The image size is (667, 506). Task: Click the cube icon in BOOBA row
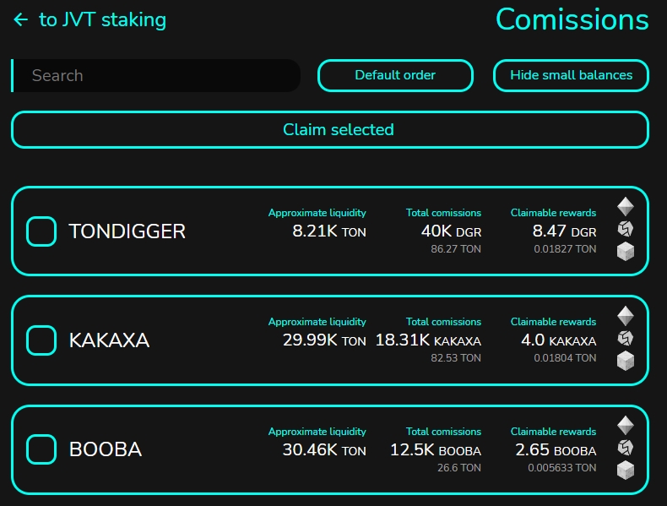(625, 471)
